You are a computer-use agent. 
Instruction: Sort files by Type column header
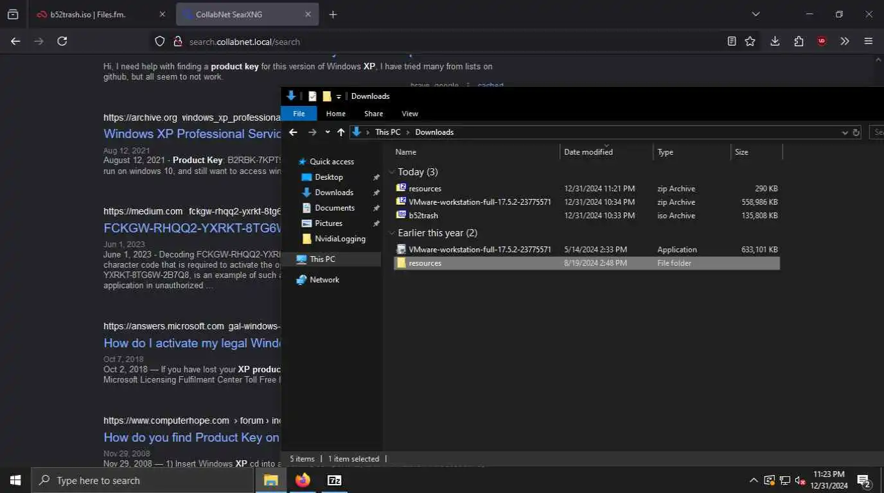click(x=692, y=152)
